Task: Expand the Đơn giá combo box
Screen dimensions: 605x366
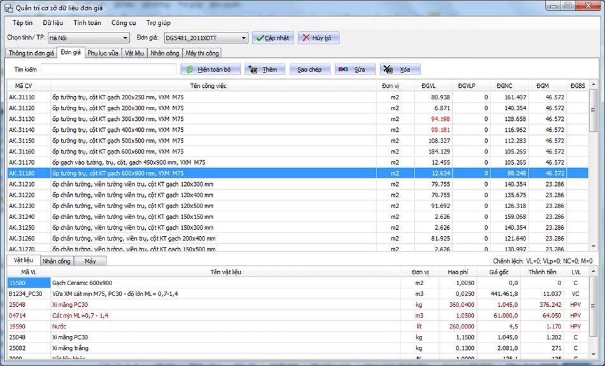Action: coord(243,38)
